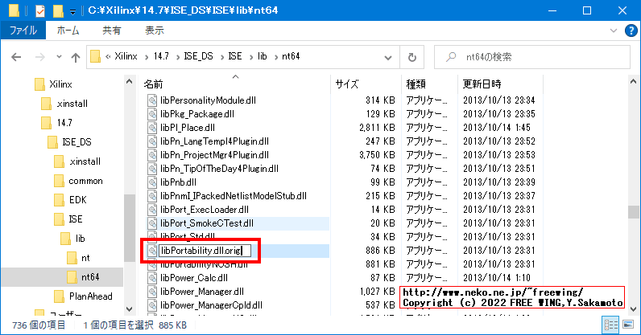
Task: Click libPower_Calc.dll file icon
Action: tap(152, 278)
